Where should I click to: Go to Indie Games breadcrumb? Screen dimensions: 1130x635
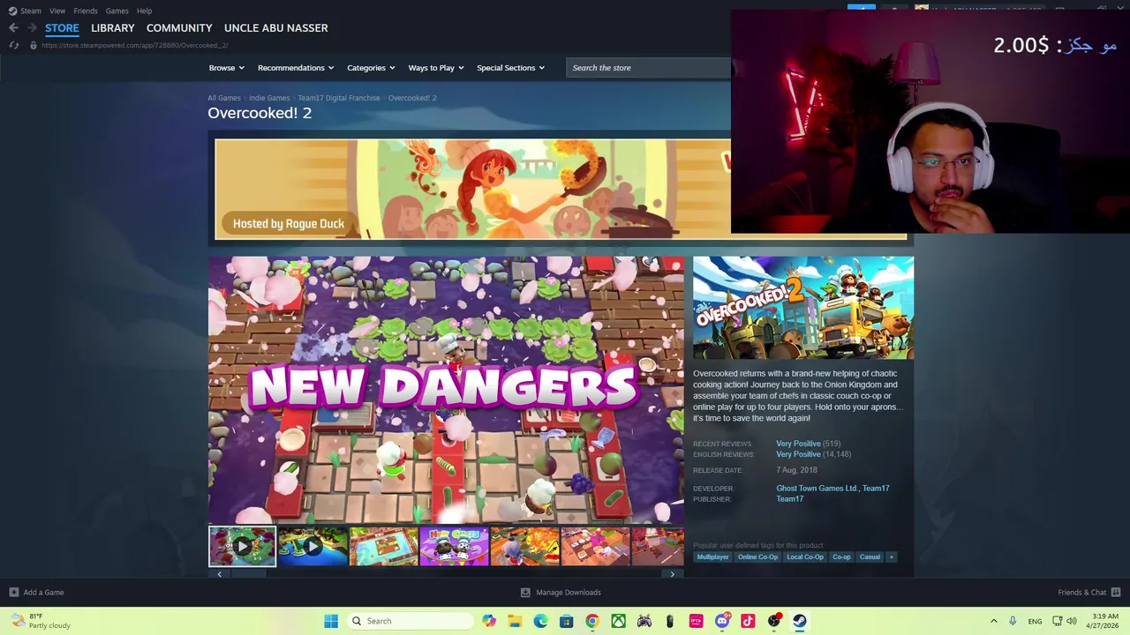click(269, 98)
